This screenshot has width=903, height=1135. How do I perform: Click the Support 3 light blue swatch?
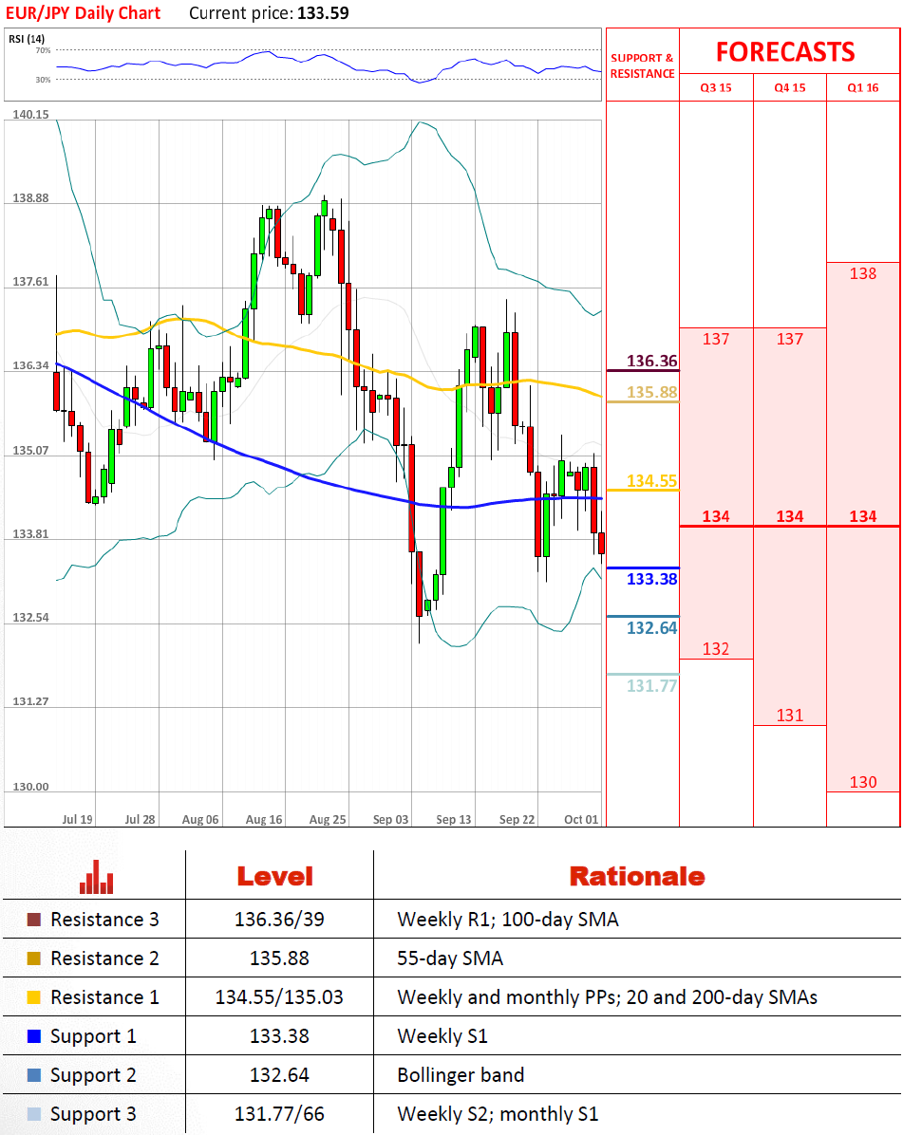[34, 1114]
